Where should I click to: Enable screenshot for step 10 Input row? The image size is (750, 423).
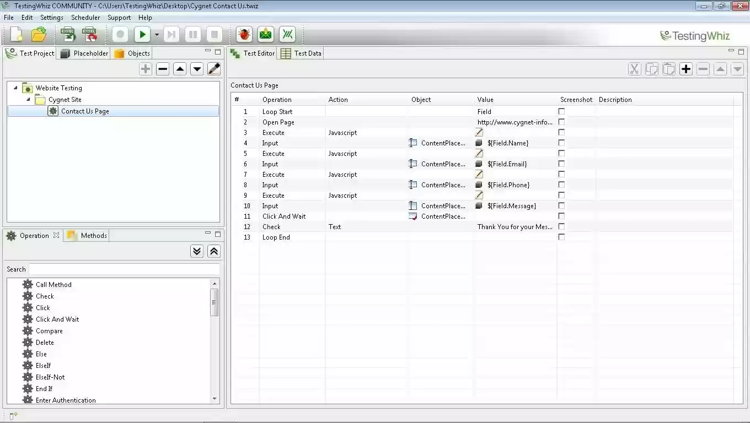561,205
